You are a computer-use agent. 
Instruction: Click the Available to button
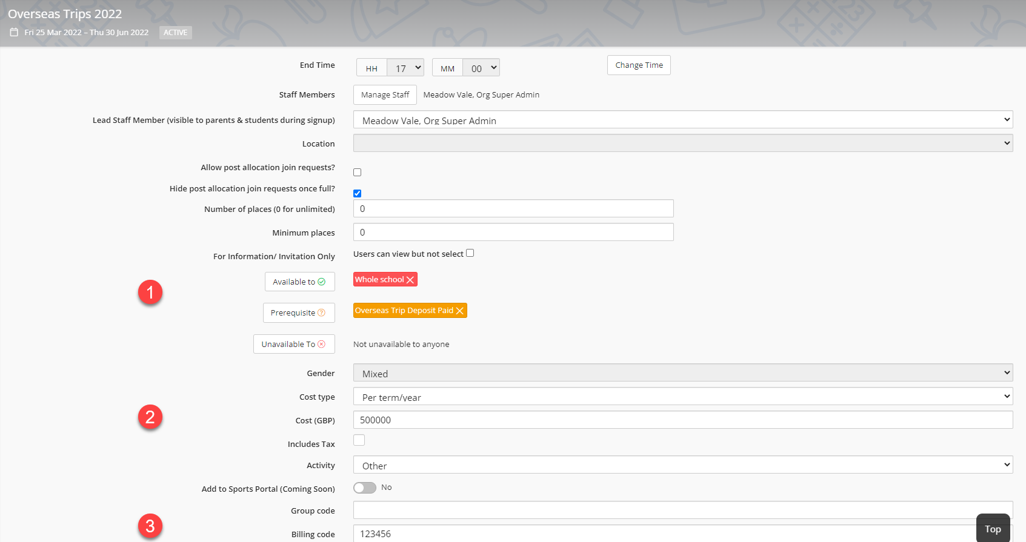[299, 282]
